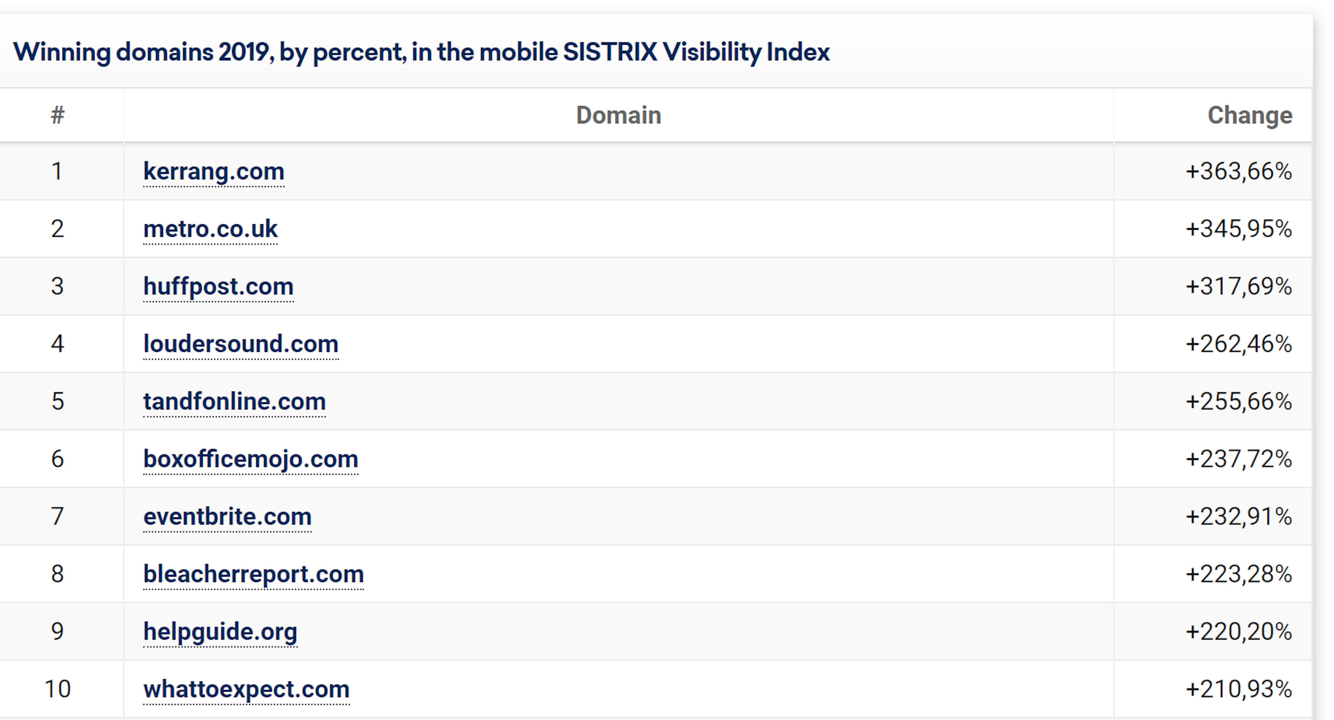Select the loudersound.com domain link
The height and width of the screenshot is (720, 1334).
click(x=241, y=344)
